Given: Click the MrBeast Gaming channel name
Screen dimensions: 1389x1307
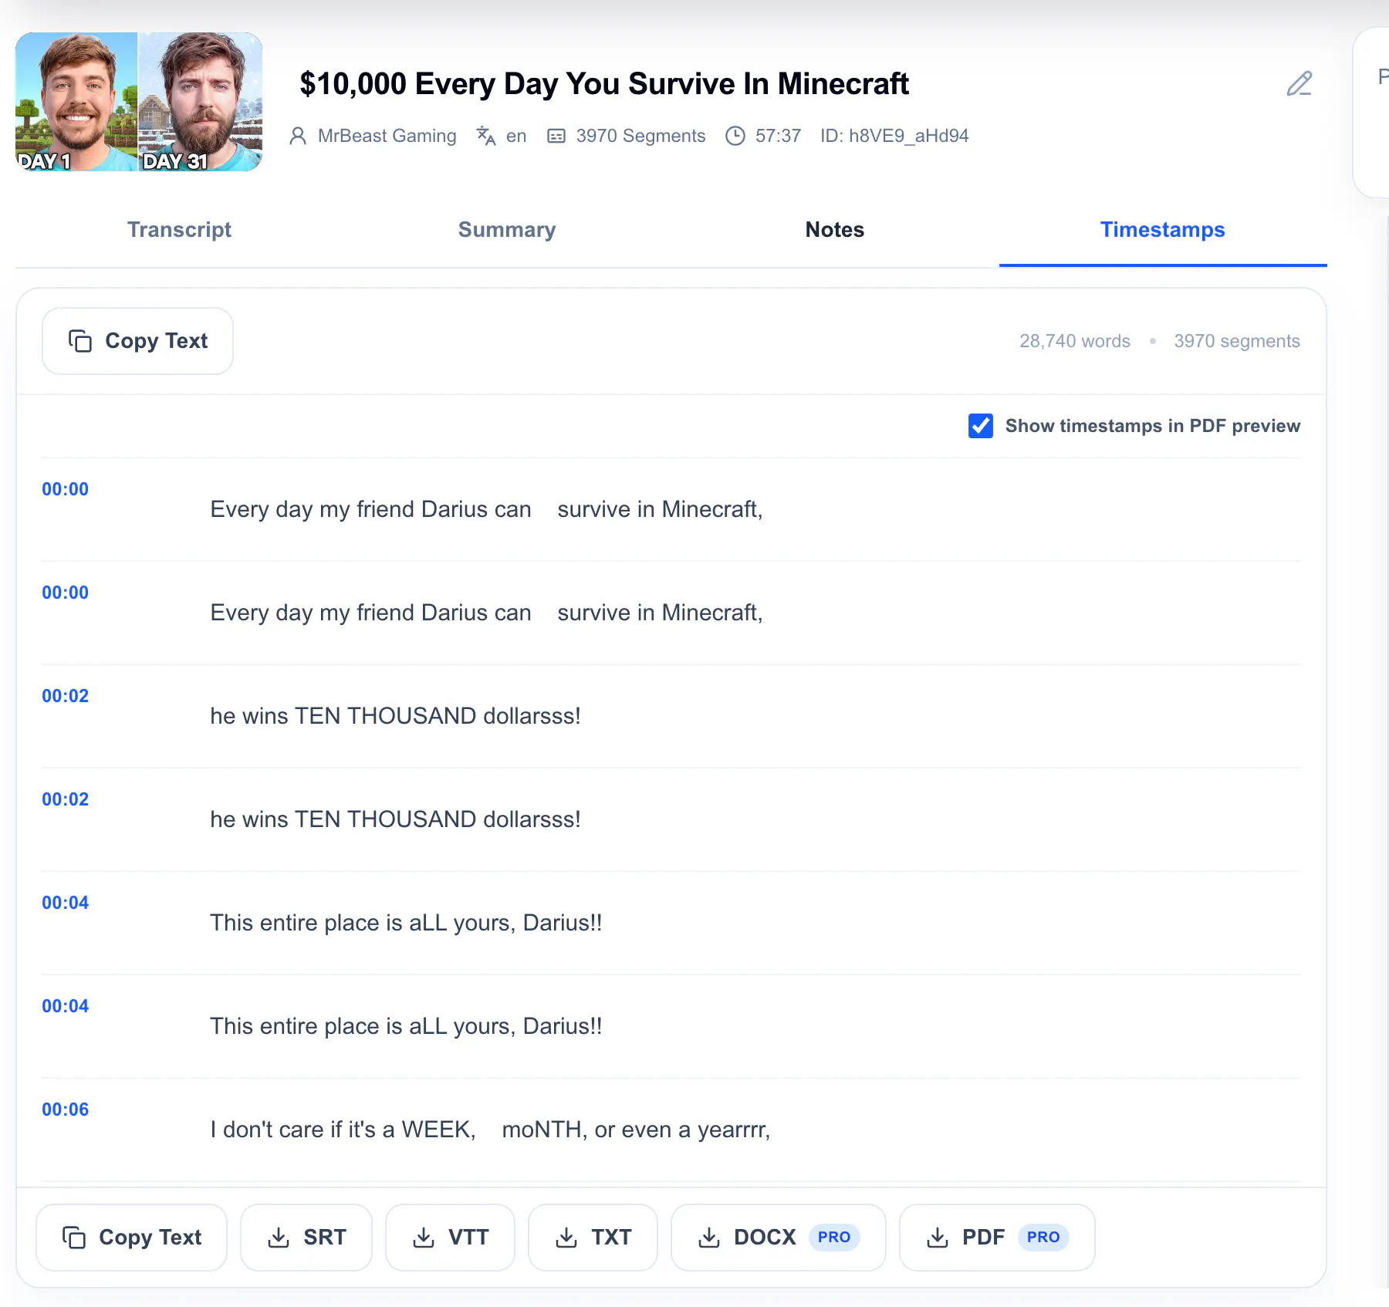Looking at the screenshot, I should pos(387,136).
